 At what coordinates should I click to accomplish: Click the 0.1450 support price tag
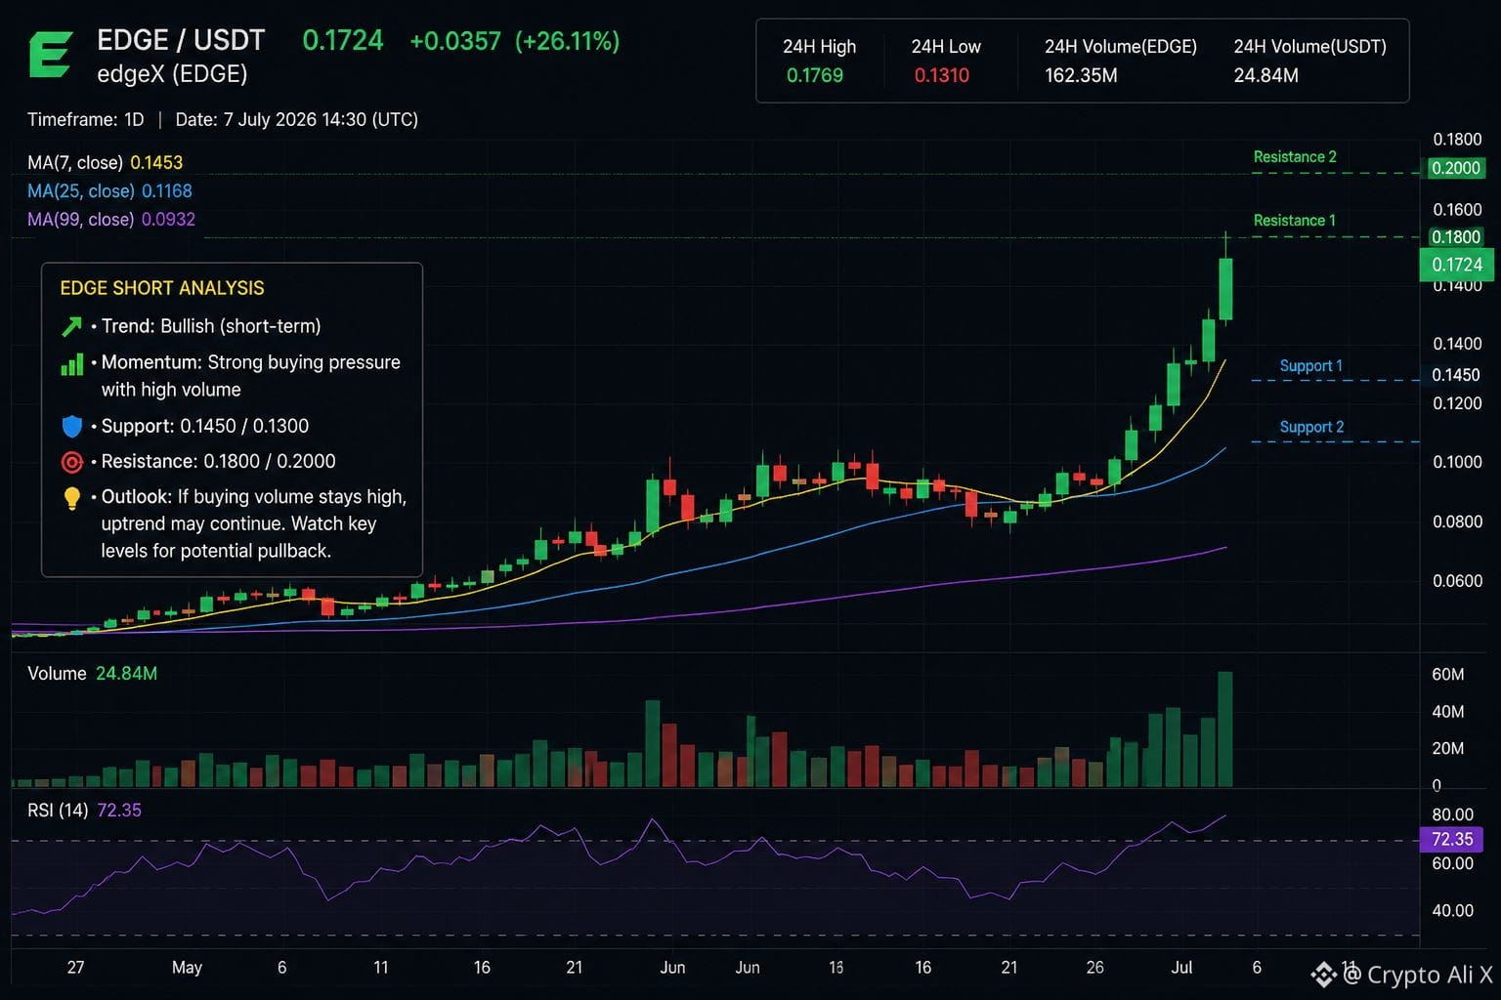(x=1456, y=375)
